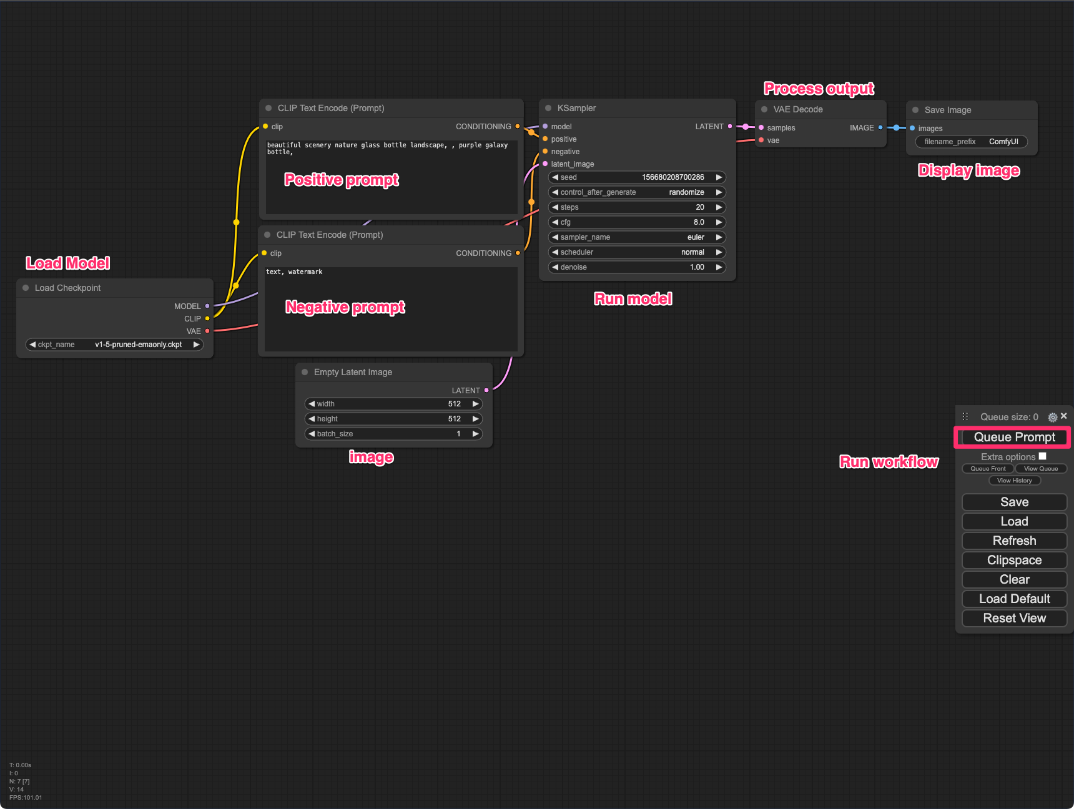Open the settings gear in queue panel
Image resolution: width=1074 pixels, height=809 pixels.
click(x=1052, y=417)
